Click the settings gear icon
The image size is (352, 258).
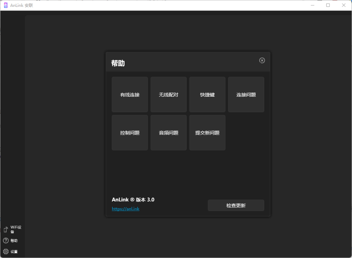(x=6, y=252)
